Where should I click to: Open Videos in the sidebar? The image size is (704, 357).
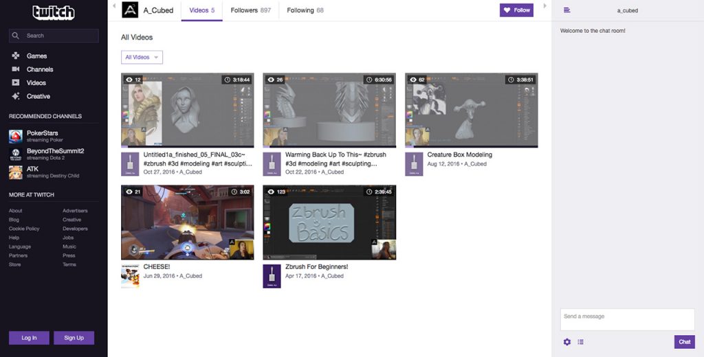(36, 83)
